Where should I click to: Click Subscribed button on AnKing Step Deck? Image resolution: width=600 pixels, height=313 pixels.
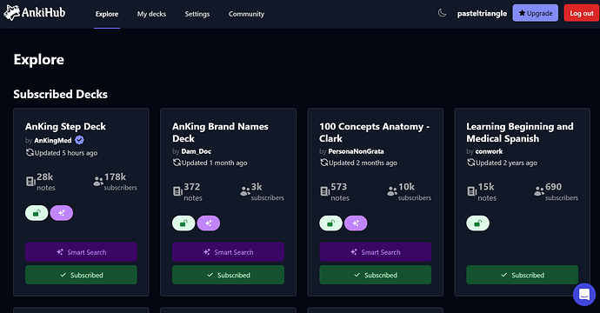pyautogui.click(x=81, y=275)
